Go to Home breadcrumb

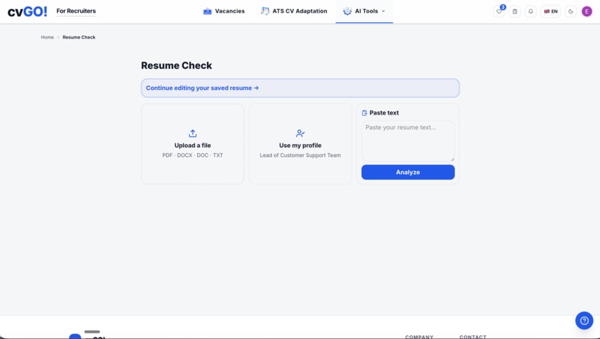[x=47, y=37]
